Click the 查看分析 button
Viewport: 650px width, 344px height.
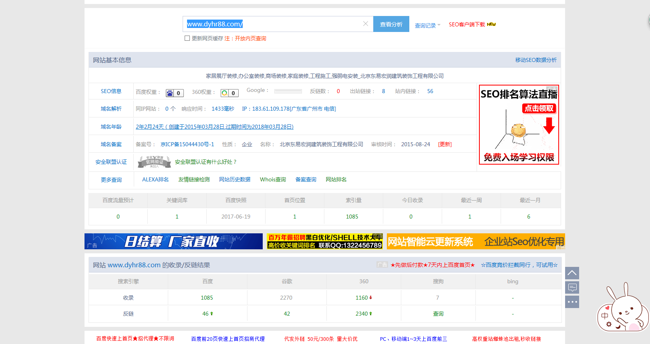[x=391, y=24]
